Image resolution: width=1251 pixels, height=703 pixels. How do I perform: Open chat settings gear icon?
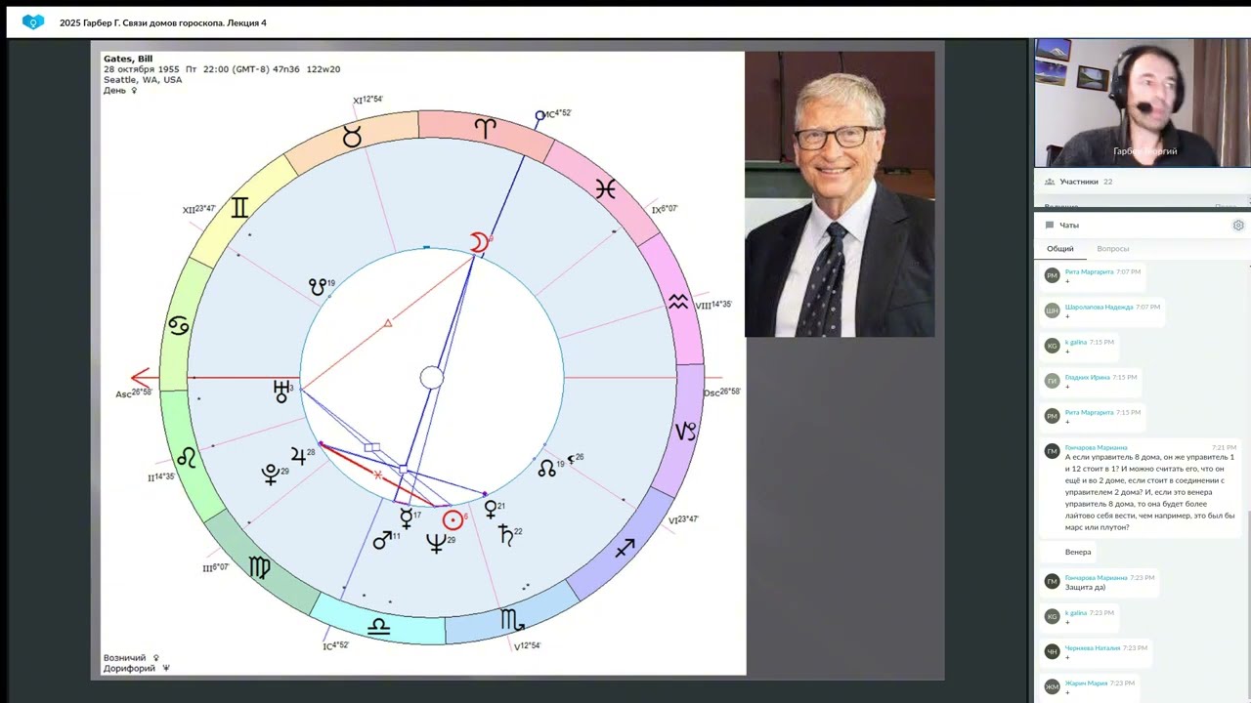click(1238, 226)
